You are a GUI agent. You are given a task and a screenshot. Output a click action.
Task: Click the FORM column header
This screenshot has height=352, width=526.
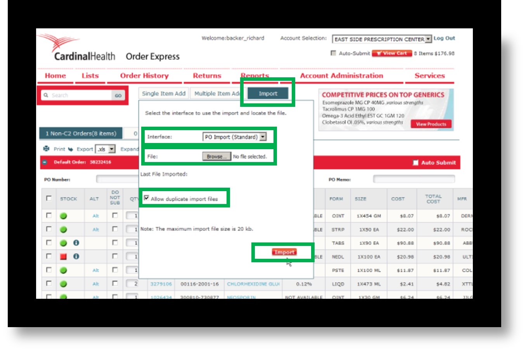[x=336, y=199]
